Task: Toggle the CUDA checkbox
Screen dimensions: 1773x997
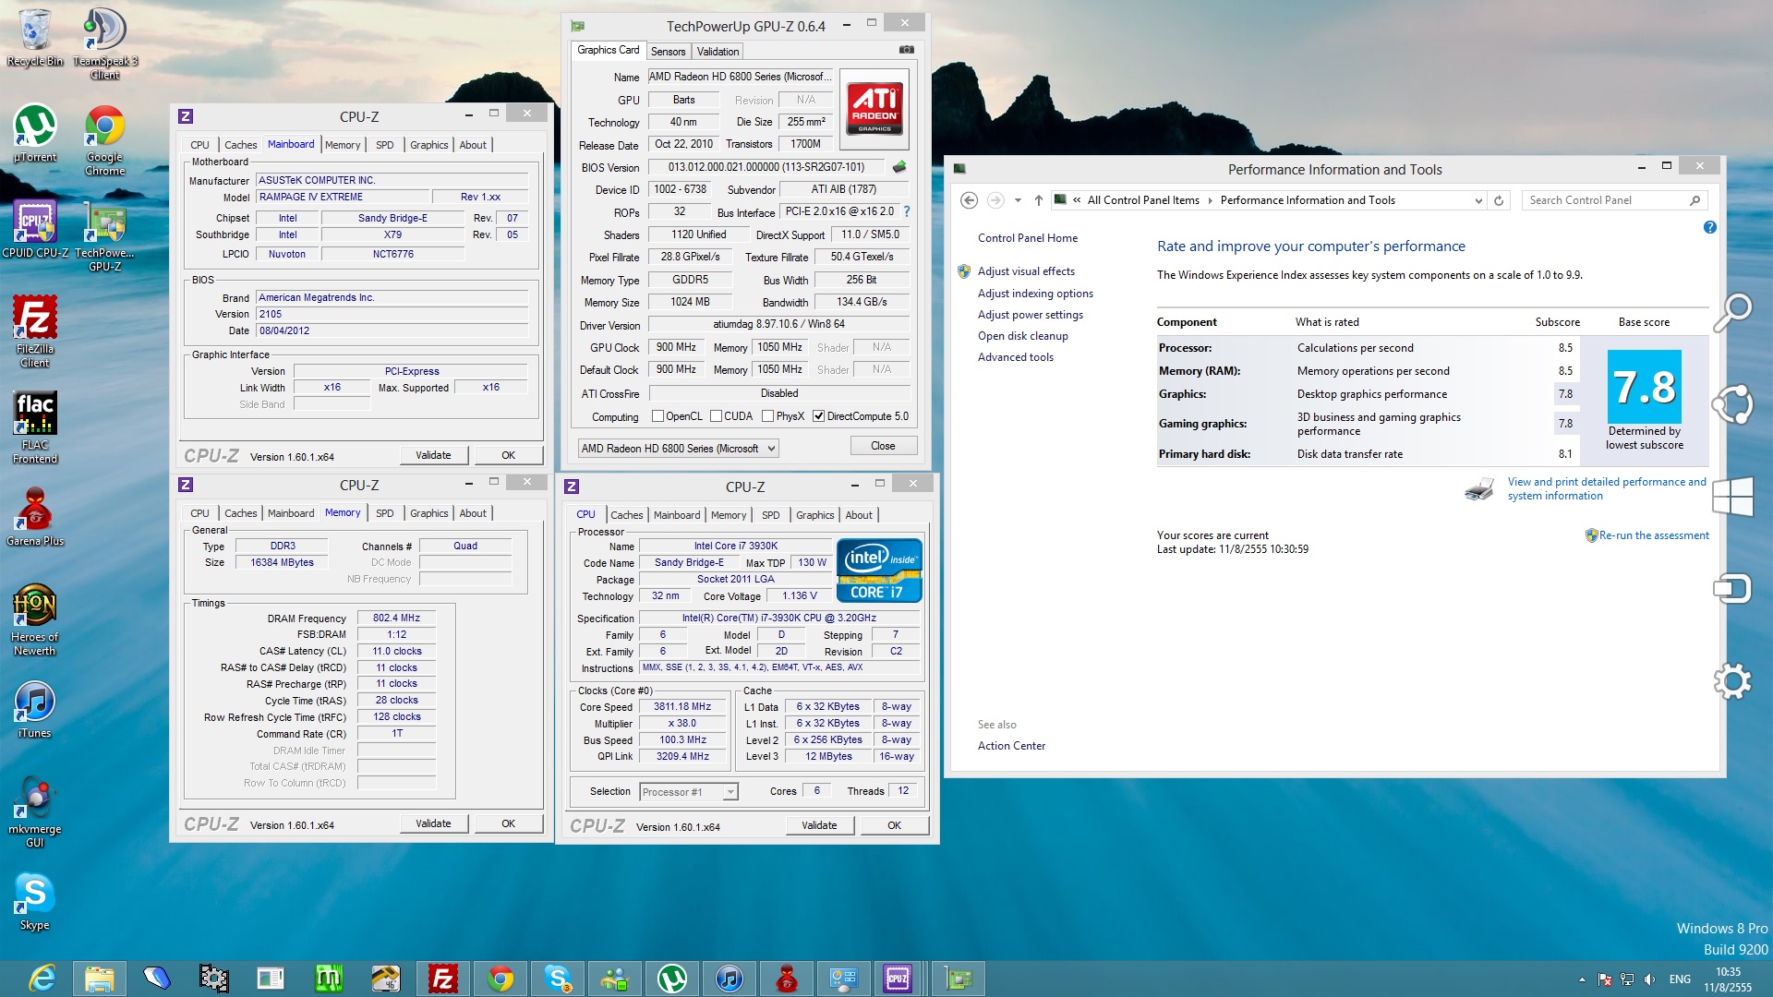Action: pos(717,416)
